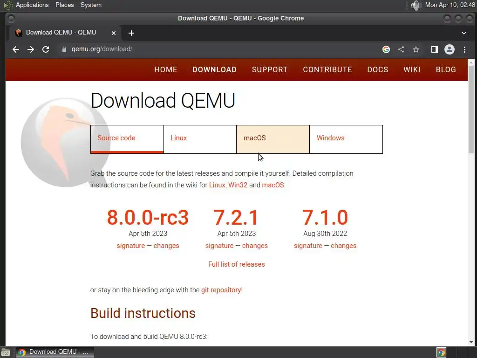This screenshot has width=477, height=358.
Task: Follow the macOS wiki link in paragraph
Action: [273, 185]
